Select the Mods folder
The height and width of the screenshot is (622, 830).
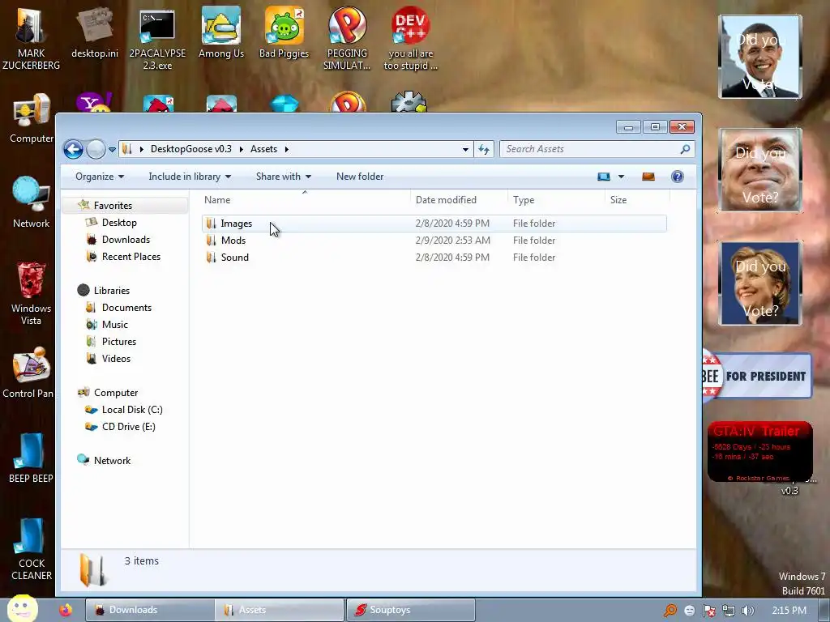(x=434, y=240)
